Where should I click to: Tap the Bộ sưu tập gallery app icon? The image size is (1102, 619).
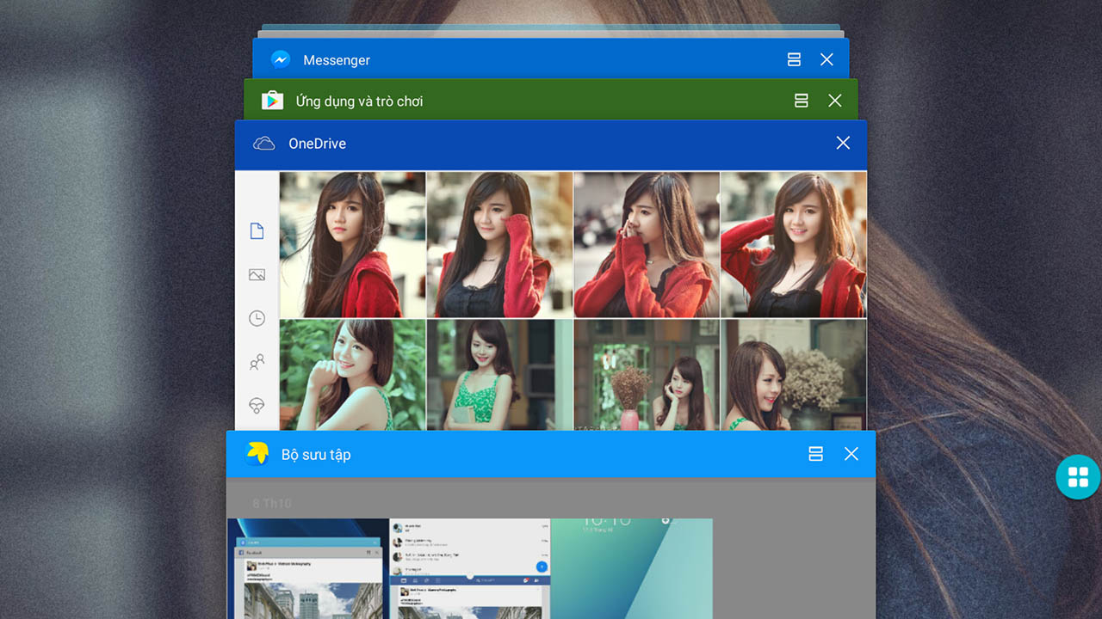(x=257, y=454)
